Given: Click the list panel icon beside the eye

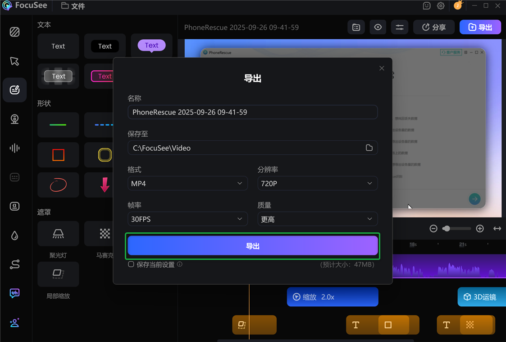Looking at the screenshot, I should (x=356, y=27).
